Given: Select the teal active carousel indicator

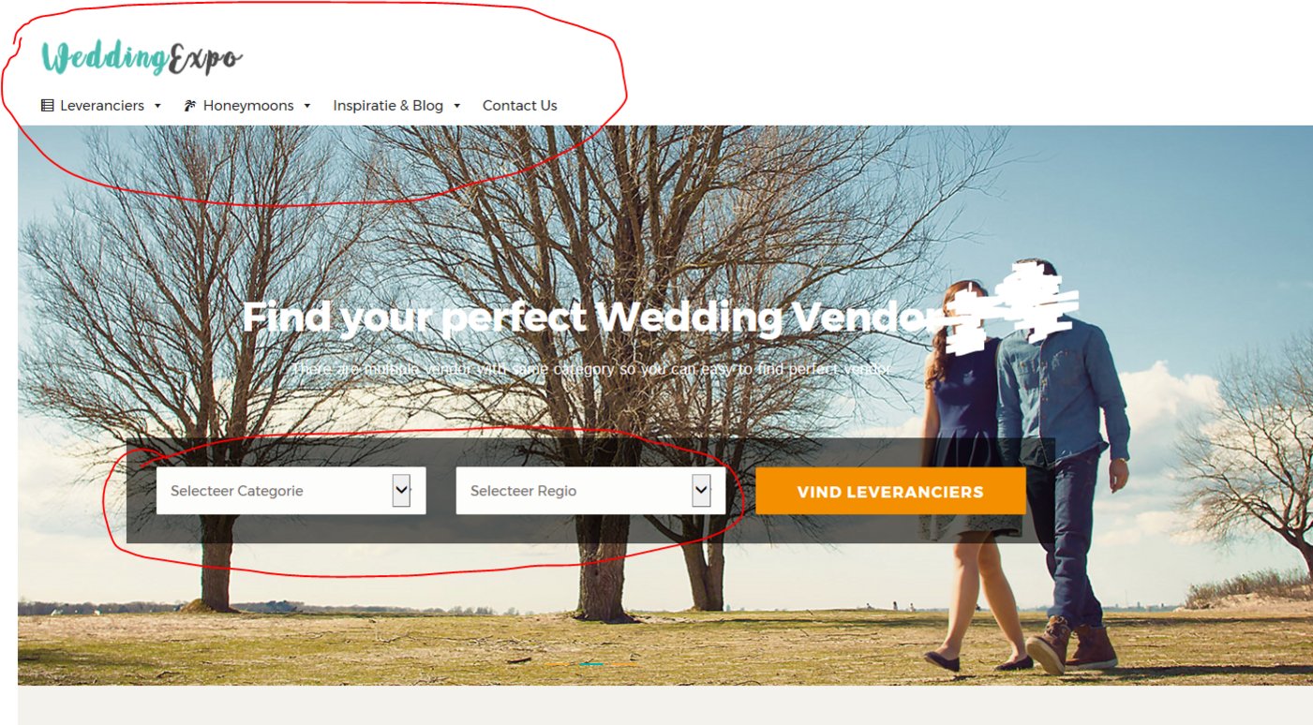Looking at the screenshot, I should [591, 664].
